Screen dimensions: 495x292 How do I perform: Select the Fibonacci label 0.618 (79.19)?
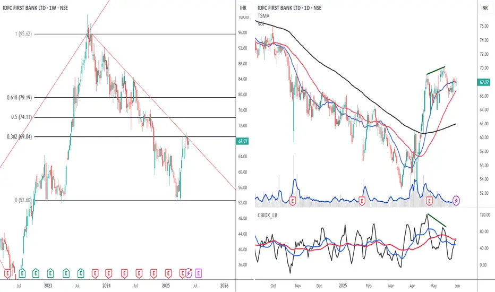(19, 98)
